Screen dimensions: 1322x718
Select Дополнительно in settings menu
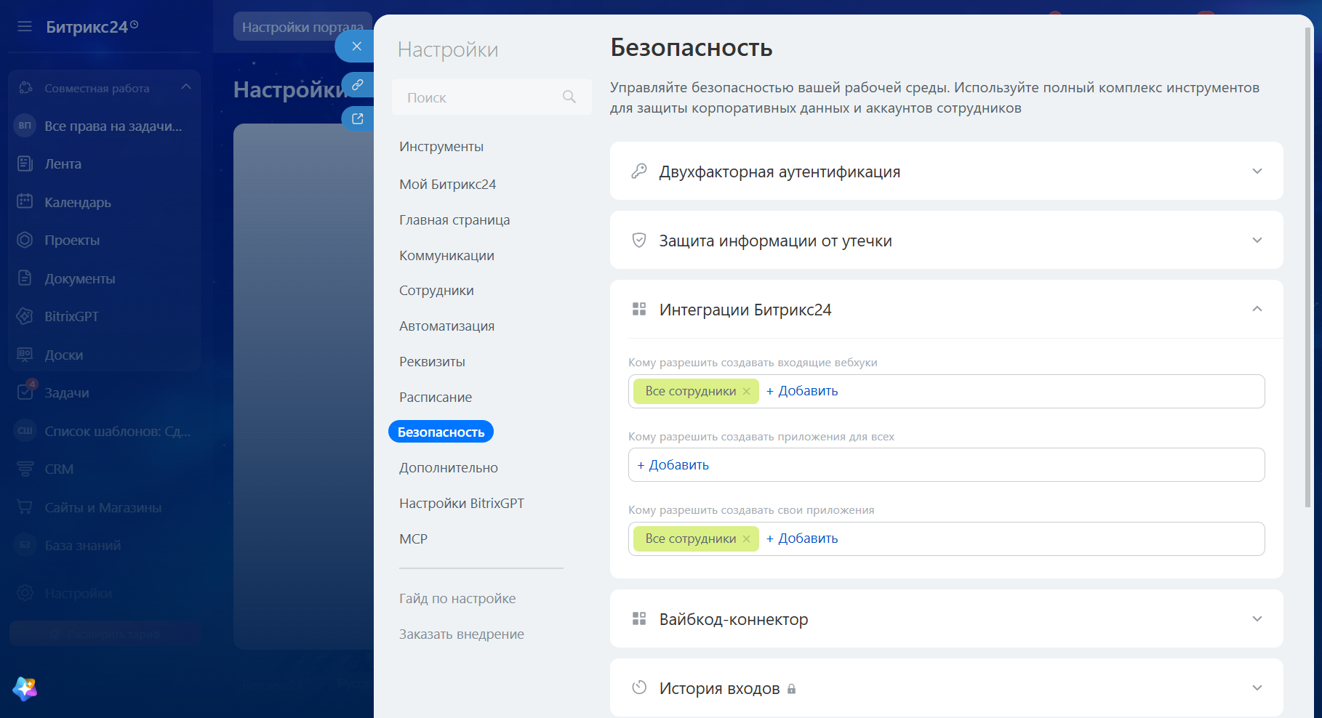449,468
